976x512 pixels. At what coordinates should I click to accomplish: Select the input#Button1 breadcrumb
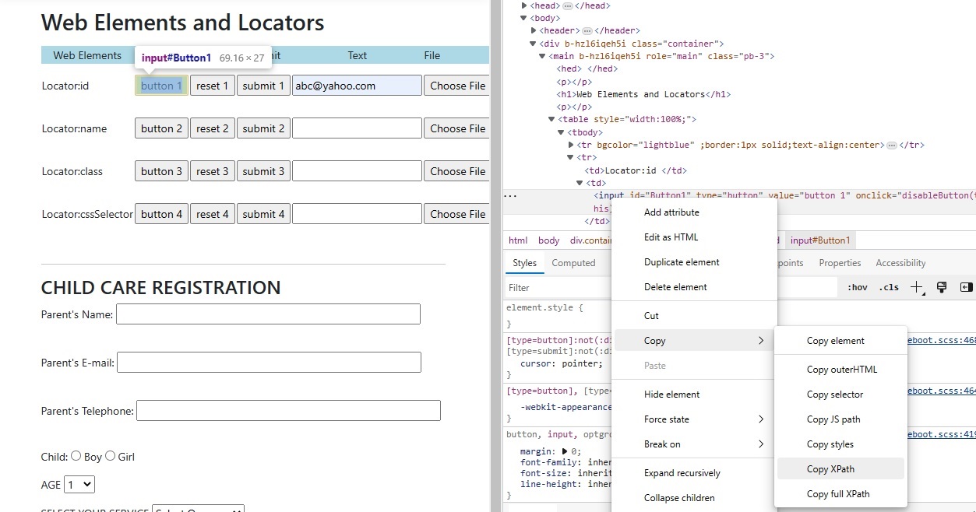(820, 240)
